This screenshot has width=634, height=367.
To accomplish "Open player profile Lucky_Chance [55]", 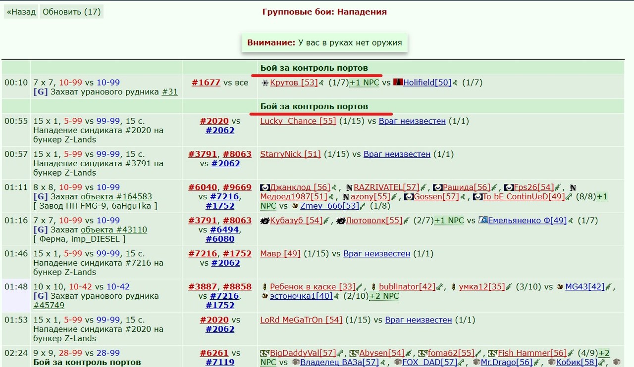I will (298, 121).
